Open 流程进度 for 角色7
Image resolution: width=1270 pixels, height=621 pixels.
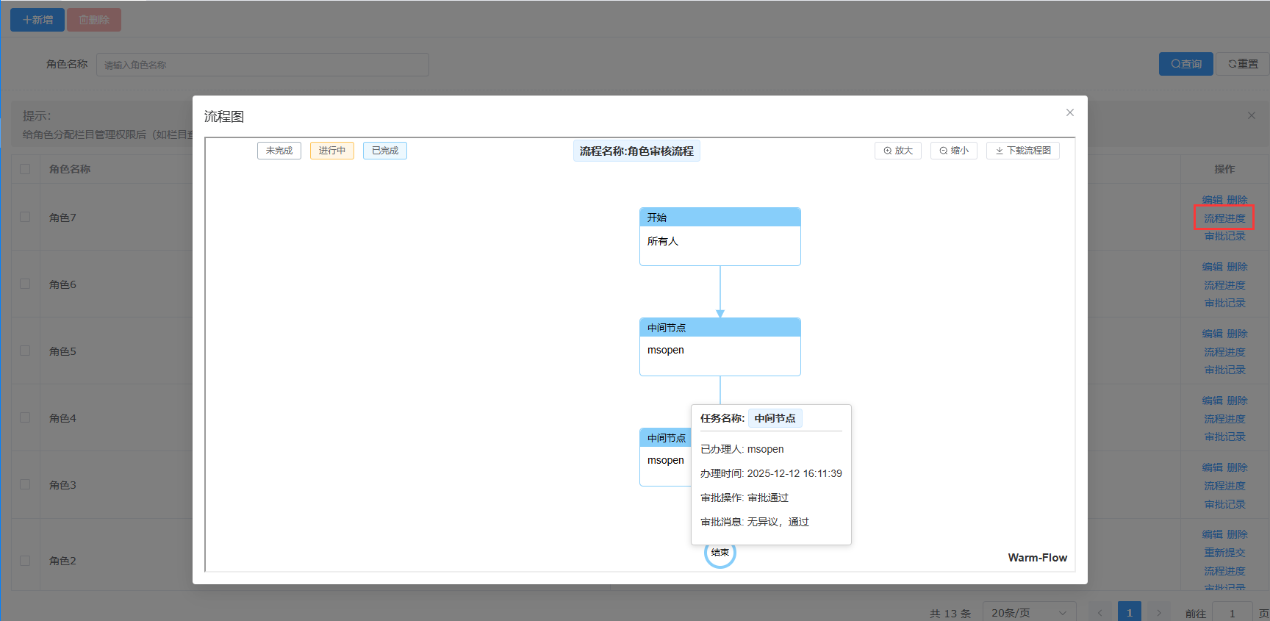(x=1224, y=218)
